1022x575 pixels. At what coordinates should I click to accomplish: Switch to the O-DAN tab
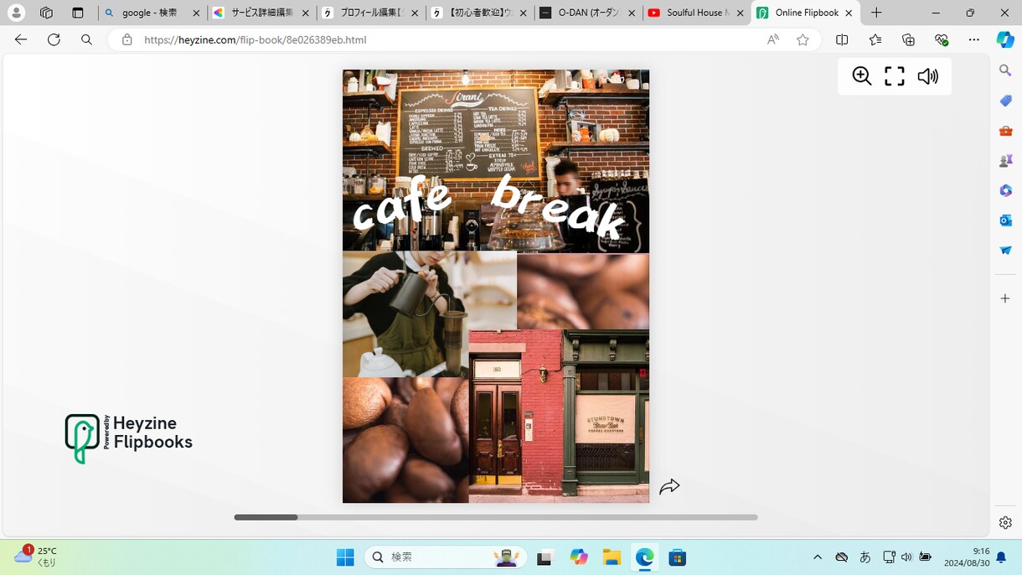(589, 13)
